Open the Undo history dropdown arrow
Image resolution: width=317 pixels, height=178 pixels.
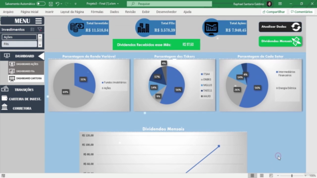click(61, 4)
